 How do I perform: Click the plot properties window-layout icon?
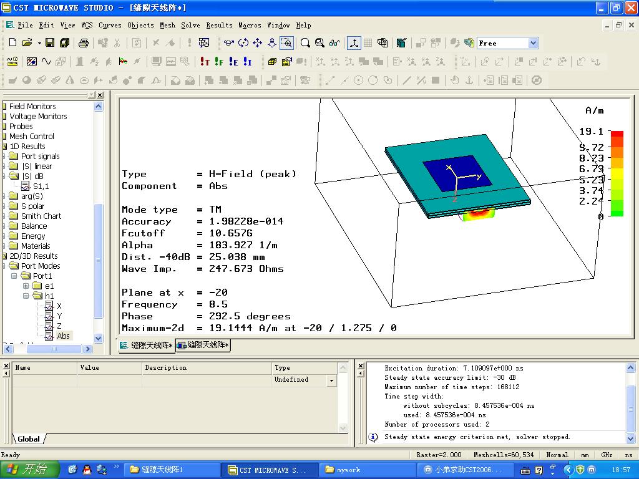point(204,43)
